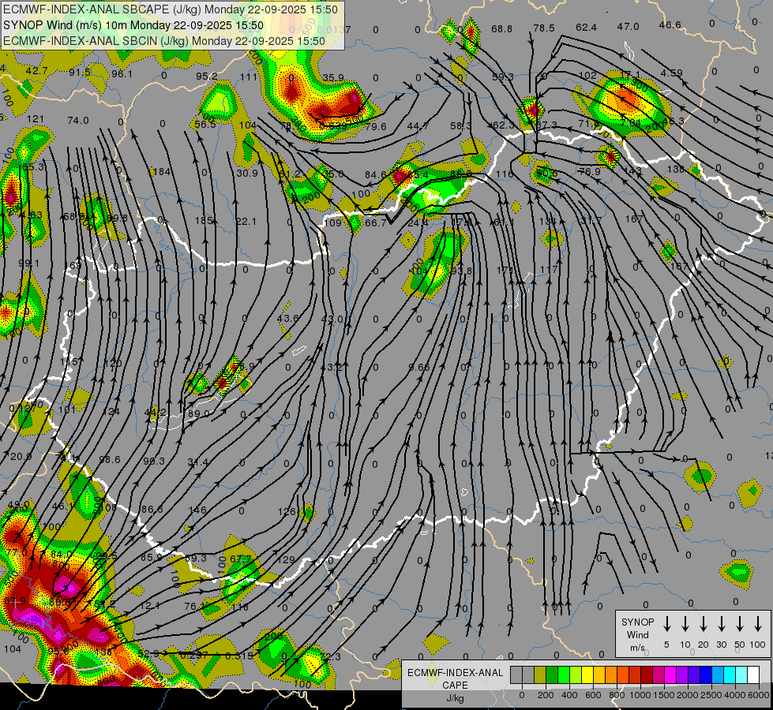The height and width of the screenshot is (710, 773).
Task: Select the orange swatch left of 800
Action: (x=611, y=674)
